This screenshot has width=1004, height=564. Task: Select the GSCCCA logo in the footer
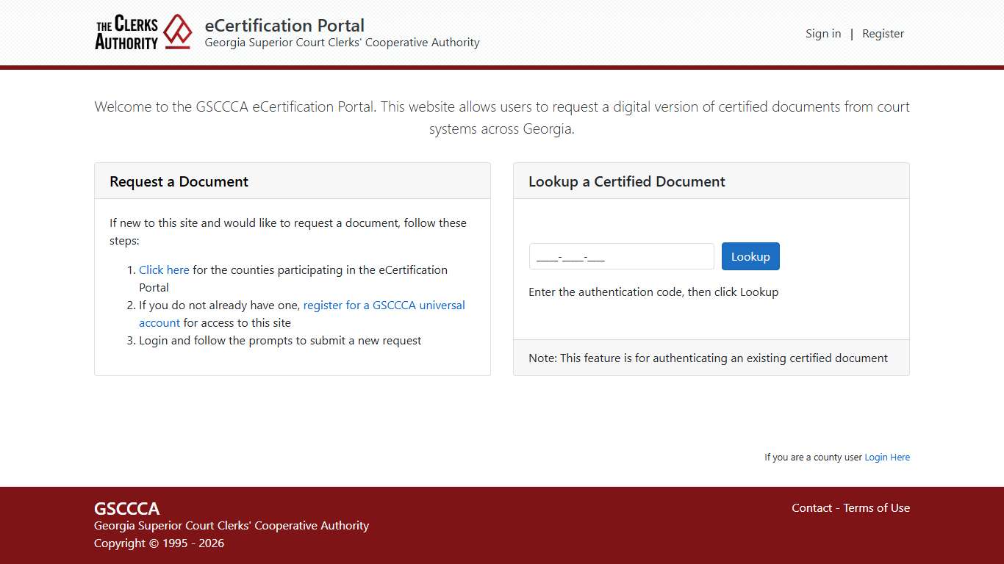126,508
